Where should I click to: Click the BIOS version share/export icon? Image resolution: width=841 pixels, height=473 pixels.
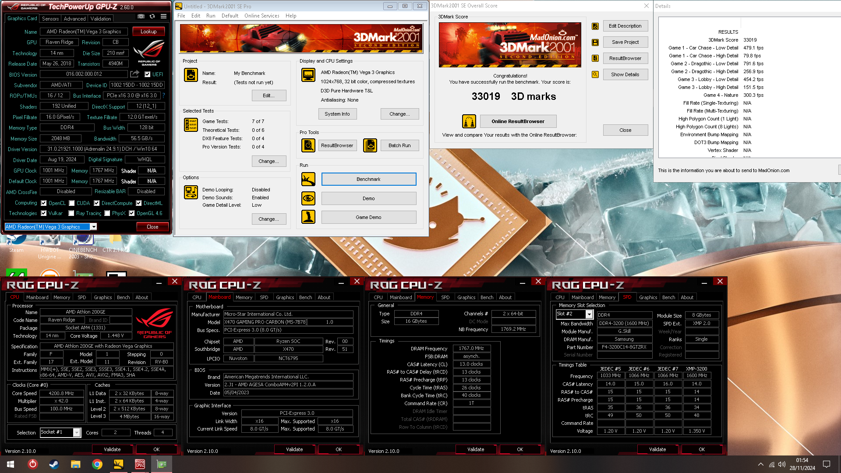pyautogui.click(x=135, y=74)
